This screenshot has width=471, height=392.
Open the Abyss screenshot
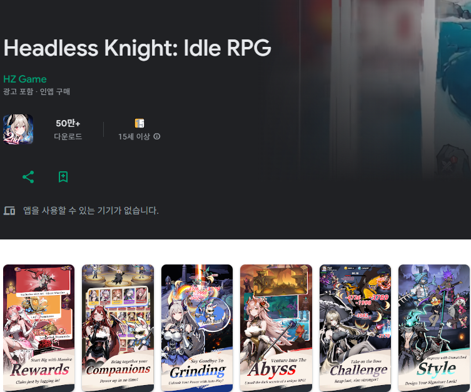point(276,328)
